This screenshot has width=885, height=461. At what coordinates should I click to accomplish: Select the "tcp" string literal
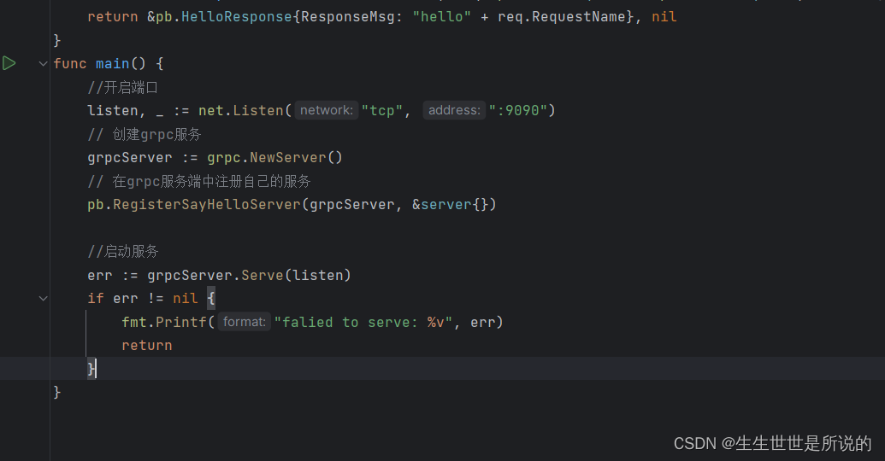(x=382, y=110)
